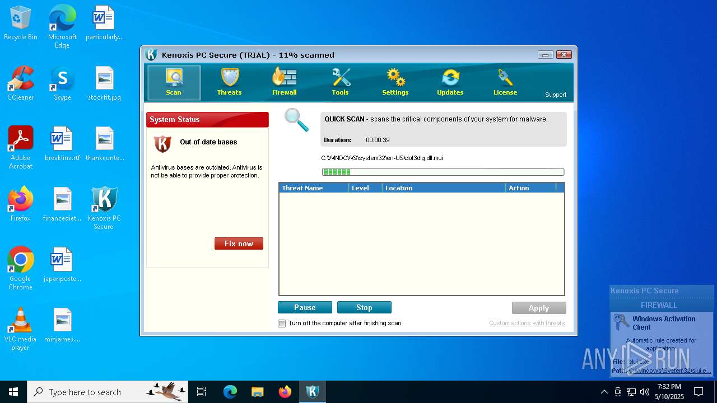The height and width of the screenshot is (403, 717).
Task: Select Adobe Acrobat desktop shortcut
Action: tap(21, 148)
